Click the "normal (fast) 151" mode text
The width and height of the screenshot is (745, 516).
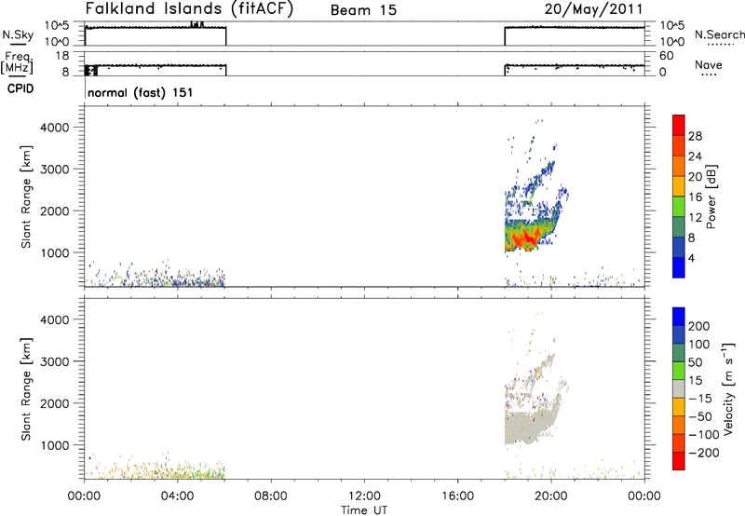[x=141, y=92]
